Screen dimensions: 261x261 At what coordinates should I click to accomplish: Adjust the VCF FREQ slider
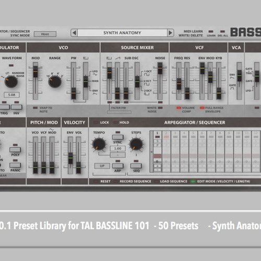(x=179, y=84)
